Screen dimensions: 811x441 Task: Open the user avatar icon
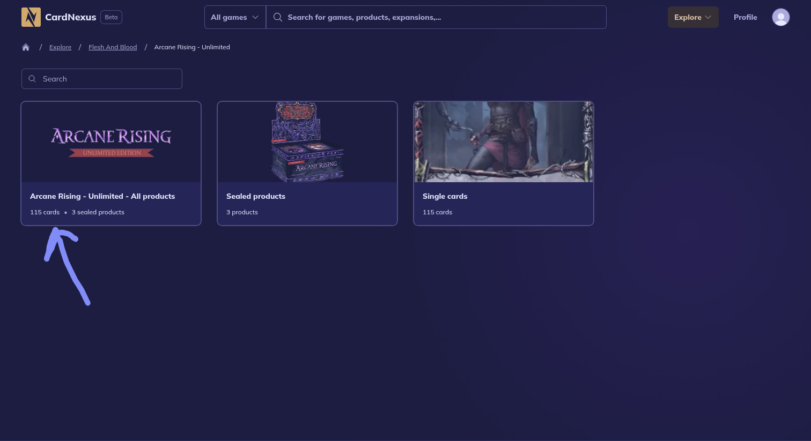(780, 17)
